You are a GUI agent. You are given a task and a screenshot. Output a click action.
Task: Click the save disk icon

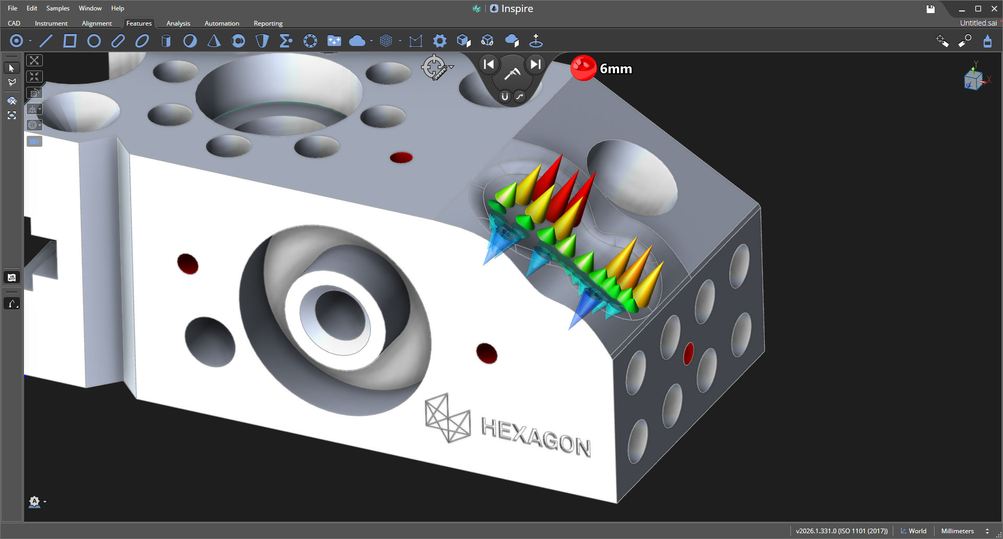(930, 9)
